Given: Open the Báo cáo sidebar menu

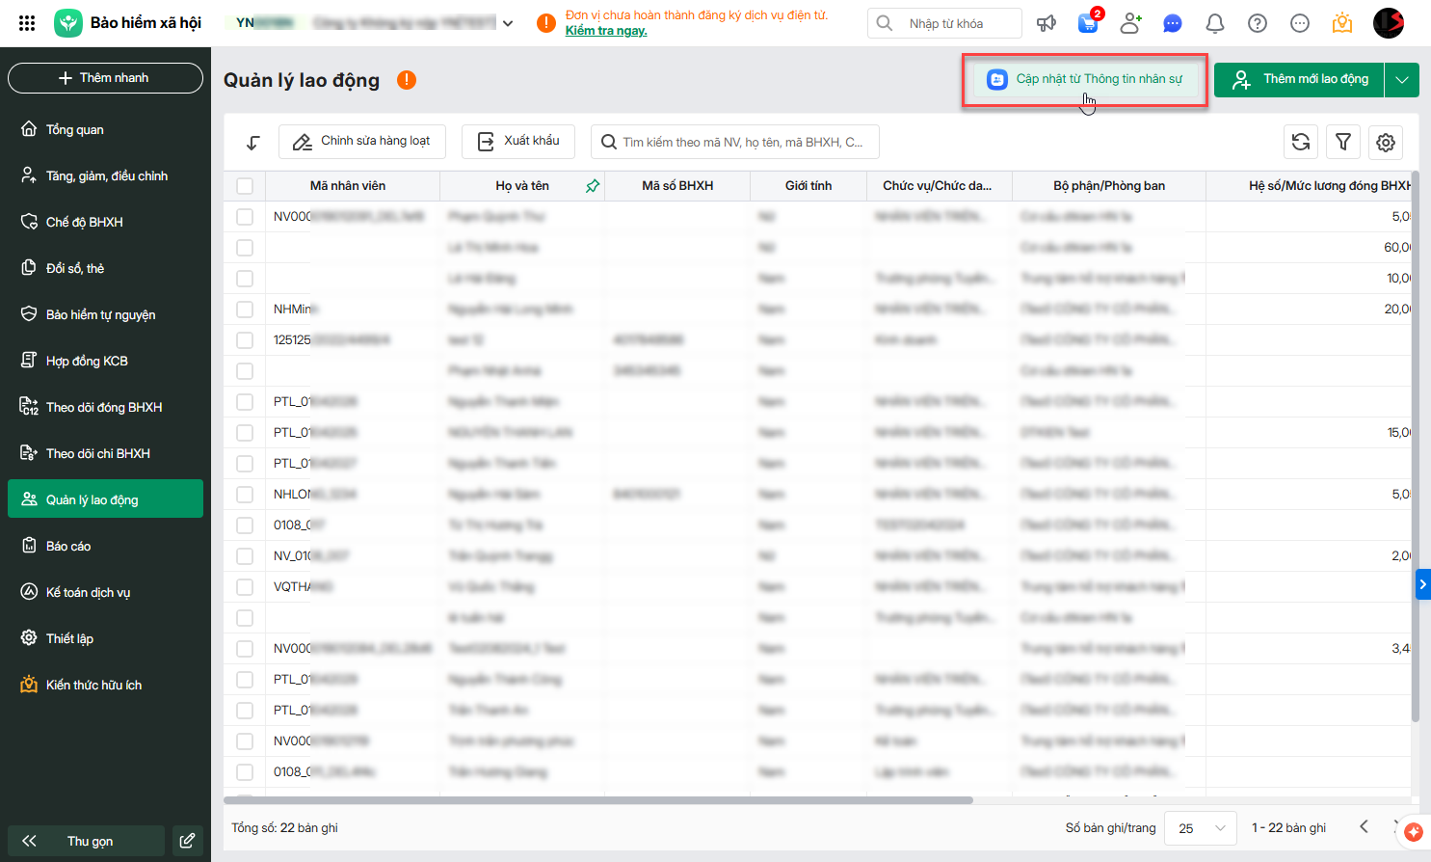Looking at the screenshot, I should point(68,546).
